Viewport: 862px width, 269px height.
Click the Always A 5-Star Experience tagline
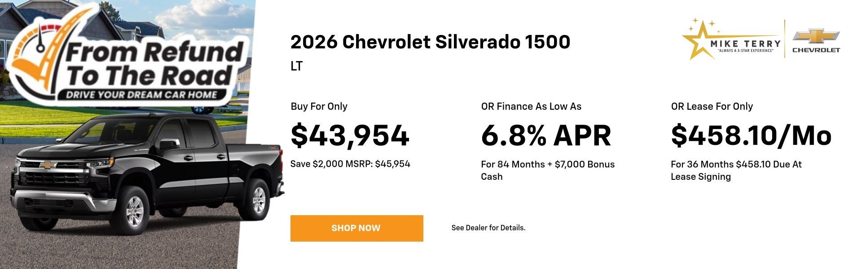click(x=745, y=51)
